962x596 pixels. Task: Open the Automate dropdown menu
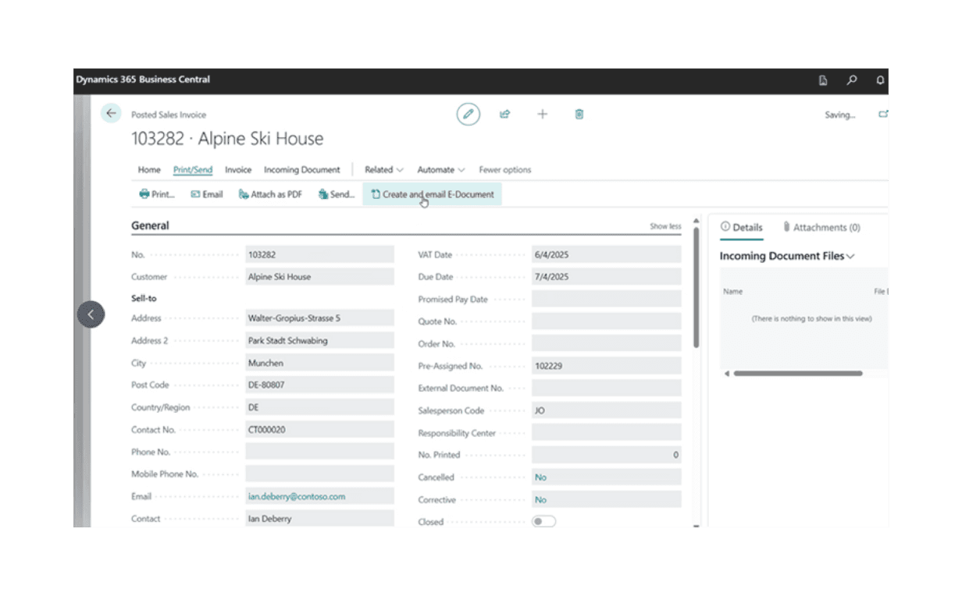coord(440,169)
